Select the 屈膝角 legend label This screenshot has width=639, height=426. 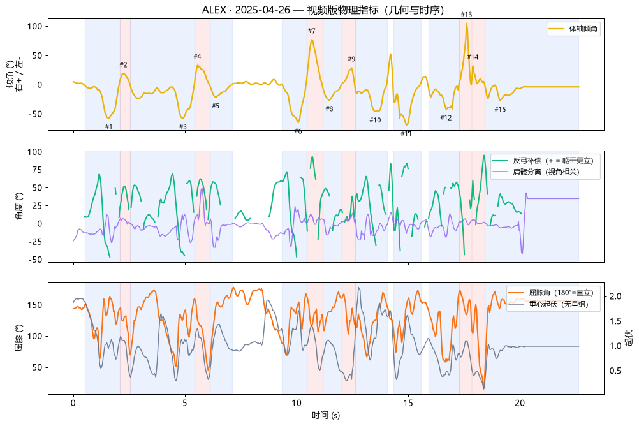pyautogui.click(x=561, y=292)
